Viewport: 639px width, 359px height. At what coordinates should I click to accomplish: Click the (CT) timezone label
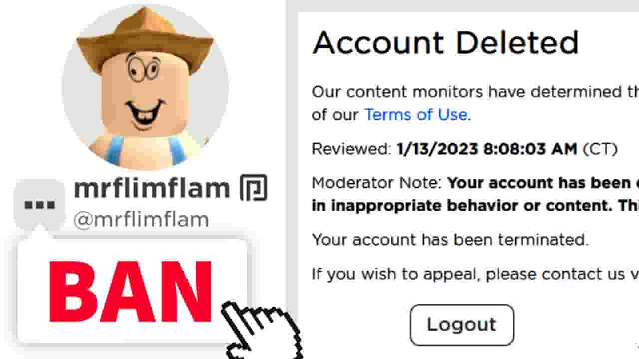(600, 149)
